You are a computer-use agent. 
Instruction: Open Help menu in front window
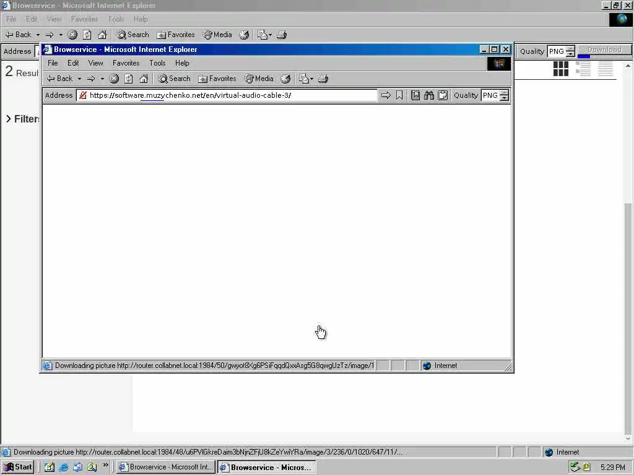(x=182, y=63)
